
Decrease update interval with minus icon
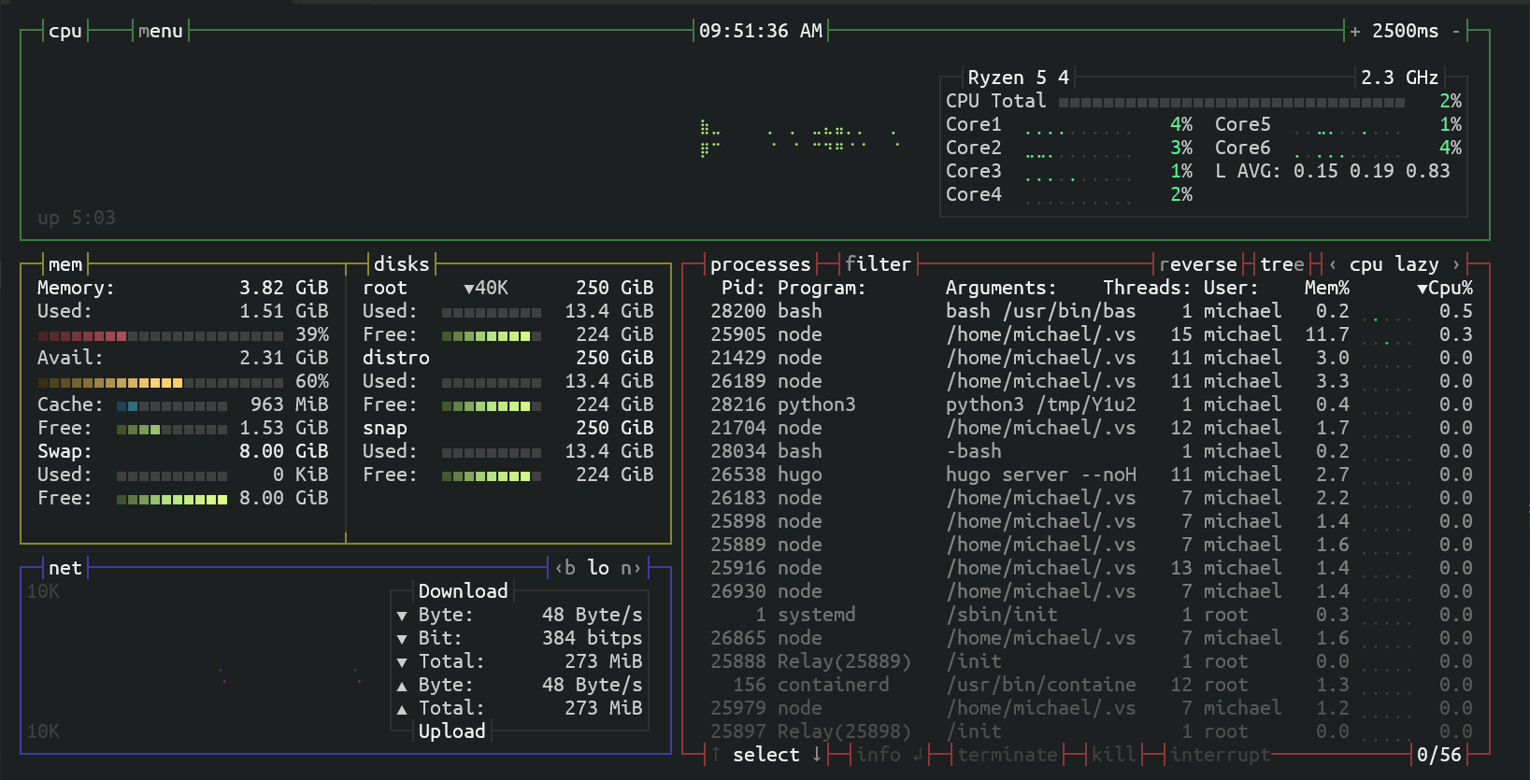(x=1455, y=32)
